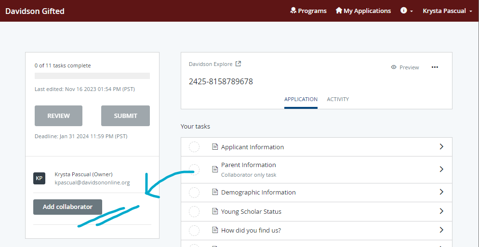The image size is (479, 247).
Task: Click the tasks progress bar
Action: point(92,76)
